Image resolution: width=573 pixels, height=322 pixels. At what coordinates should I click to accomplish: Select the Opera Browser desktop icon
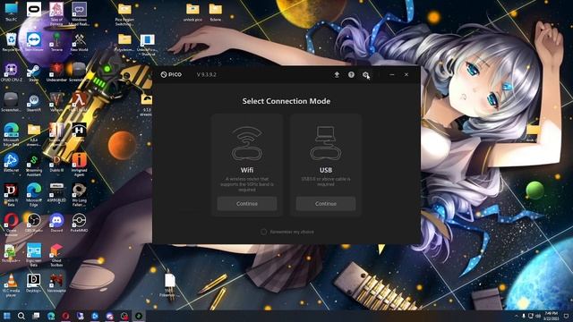point(11,225)
